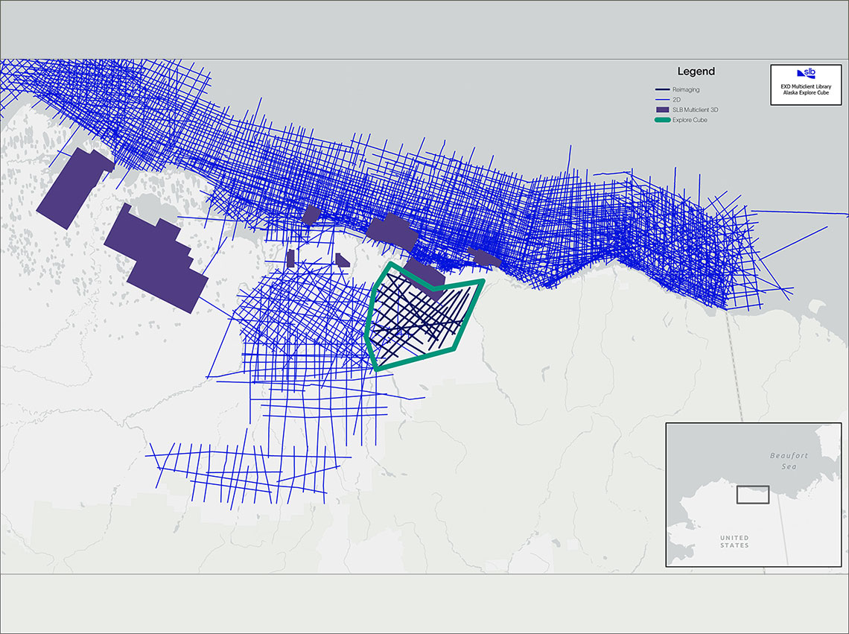Click the United States label in inset
The width and height of the screenshot is (849, 634).
[734, 542]
